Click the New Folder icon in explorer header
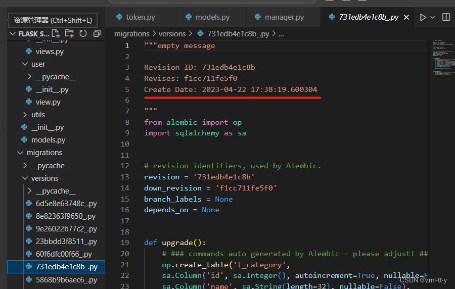The height and width of the screenshot is (289, 455). click(x=69, y=34)
